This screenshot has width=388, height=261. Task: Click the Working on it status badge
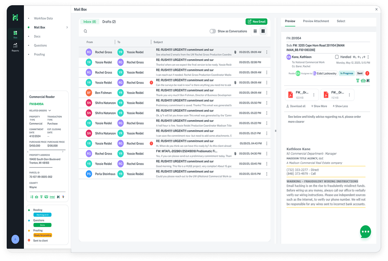pyautogui.click(x=42, y=215)
